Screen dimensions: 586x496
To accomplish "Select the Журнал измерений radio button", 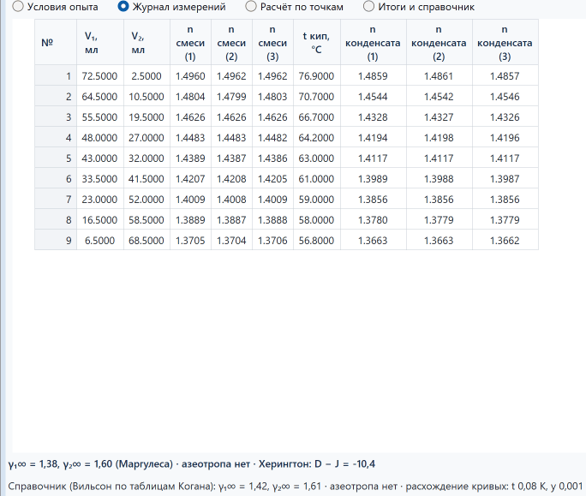I will point(171,7).
